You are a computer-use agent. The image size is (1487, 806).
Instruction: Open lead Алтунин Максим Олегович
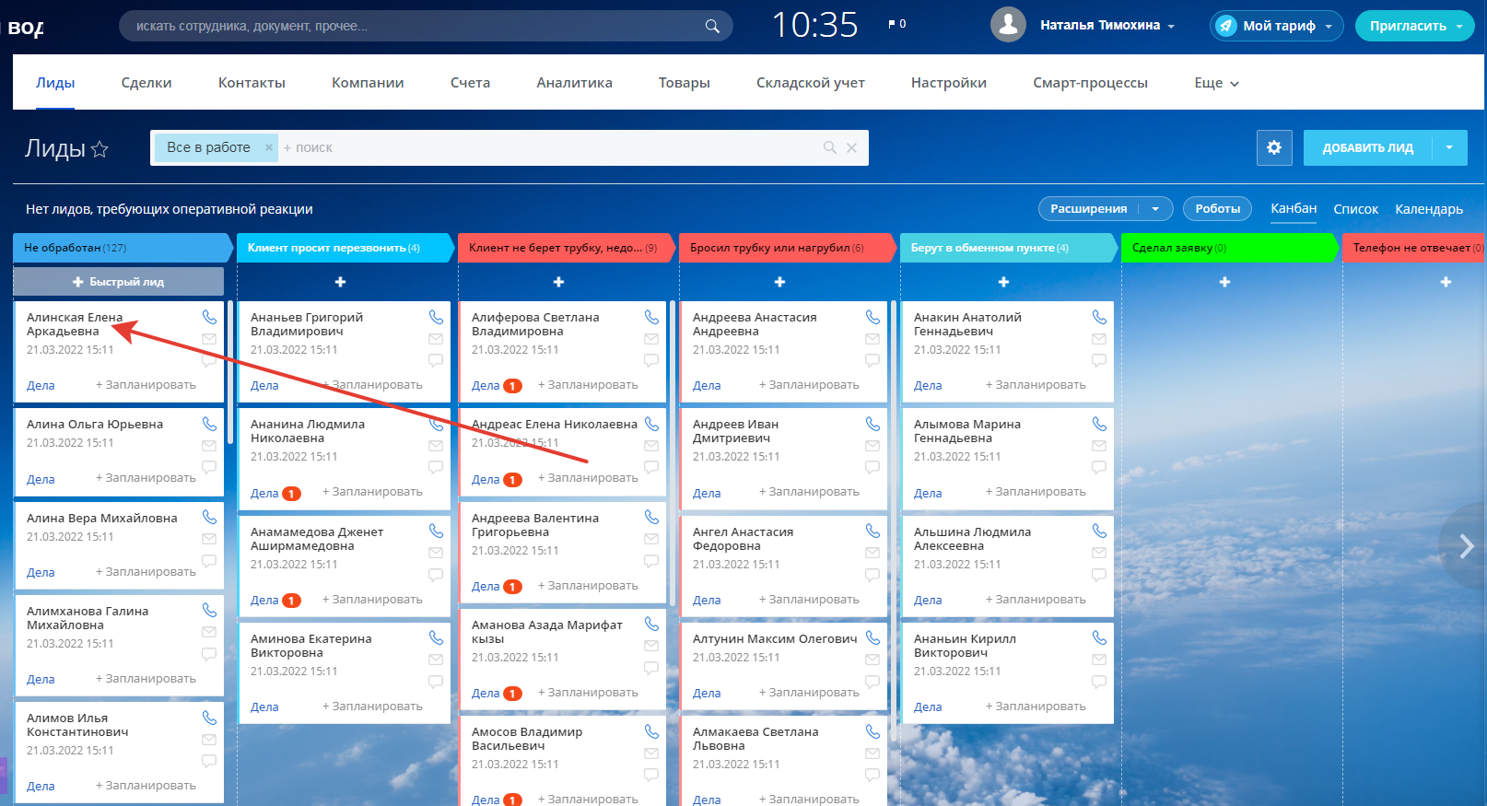[775, 638]
